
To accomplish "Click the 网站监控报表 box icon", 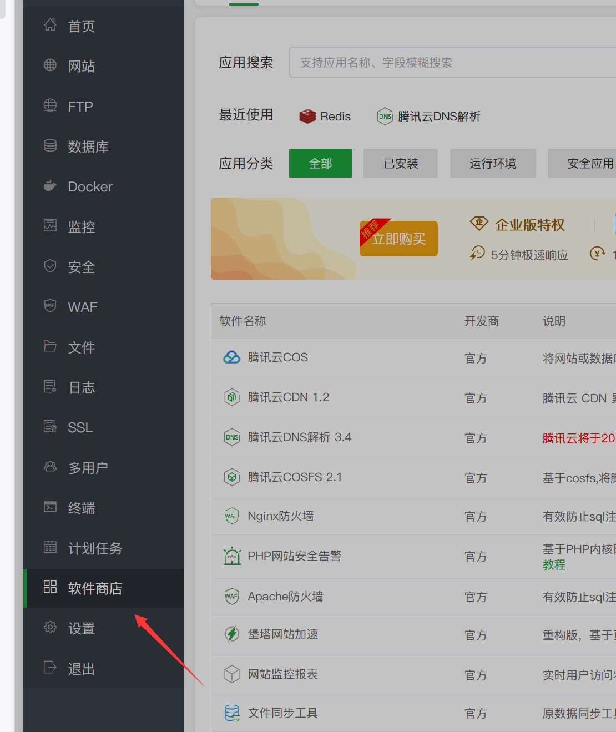I will (231, 674).
